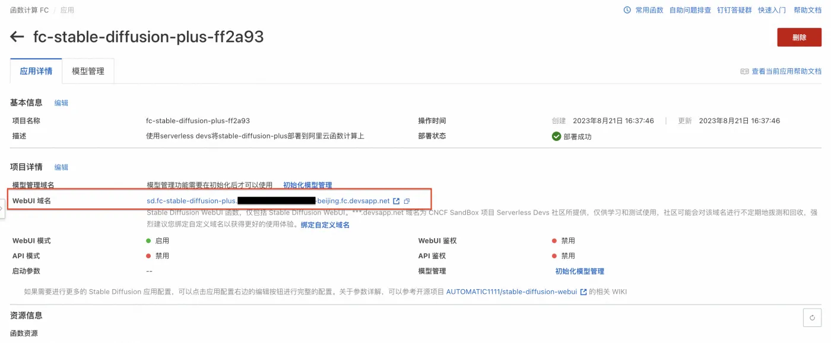
Task: Click the red 删除 button
Action: (799, 37)
